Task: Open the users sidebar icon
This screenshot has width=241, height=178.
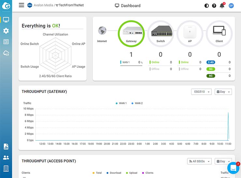Action: [x=6, y=158]
